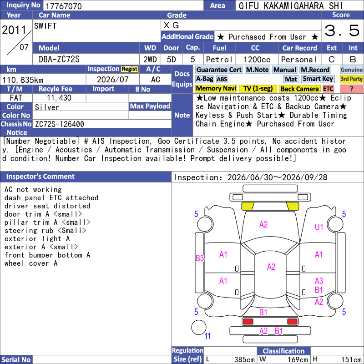Click the ABS equipment badge
This screenshot has width=364, height=364.
coord(222,79)
